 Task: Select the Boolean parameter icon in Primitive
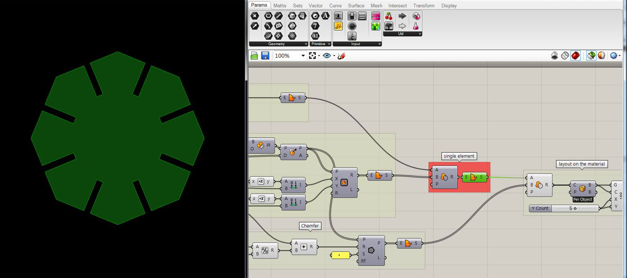(x=315, y=16)
